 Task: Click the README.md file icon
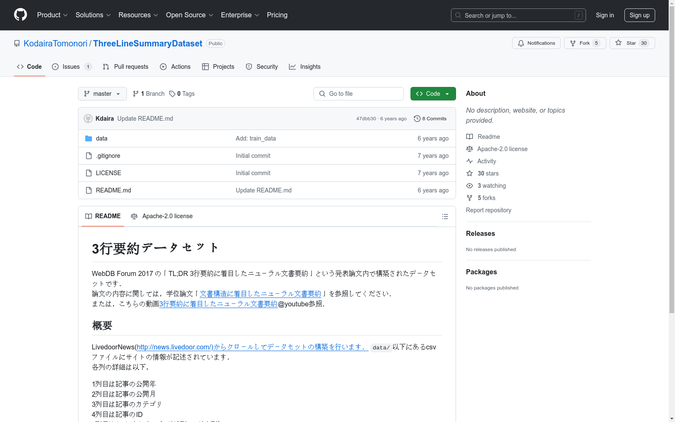89,190
